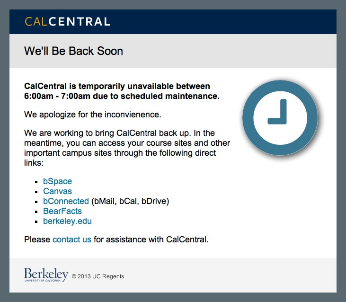Click the contact us link

pyautogui.click(x=72, y=240)
